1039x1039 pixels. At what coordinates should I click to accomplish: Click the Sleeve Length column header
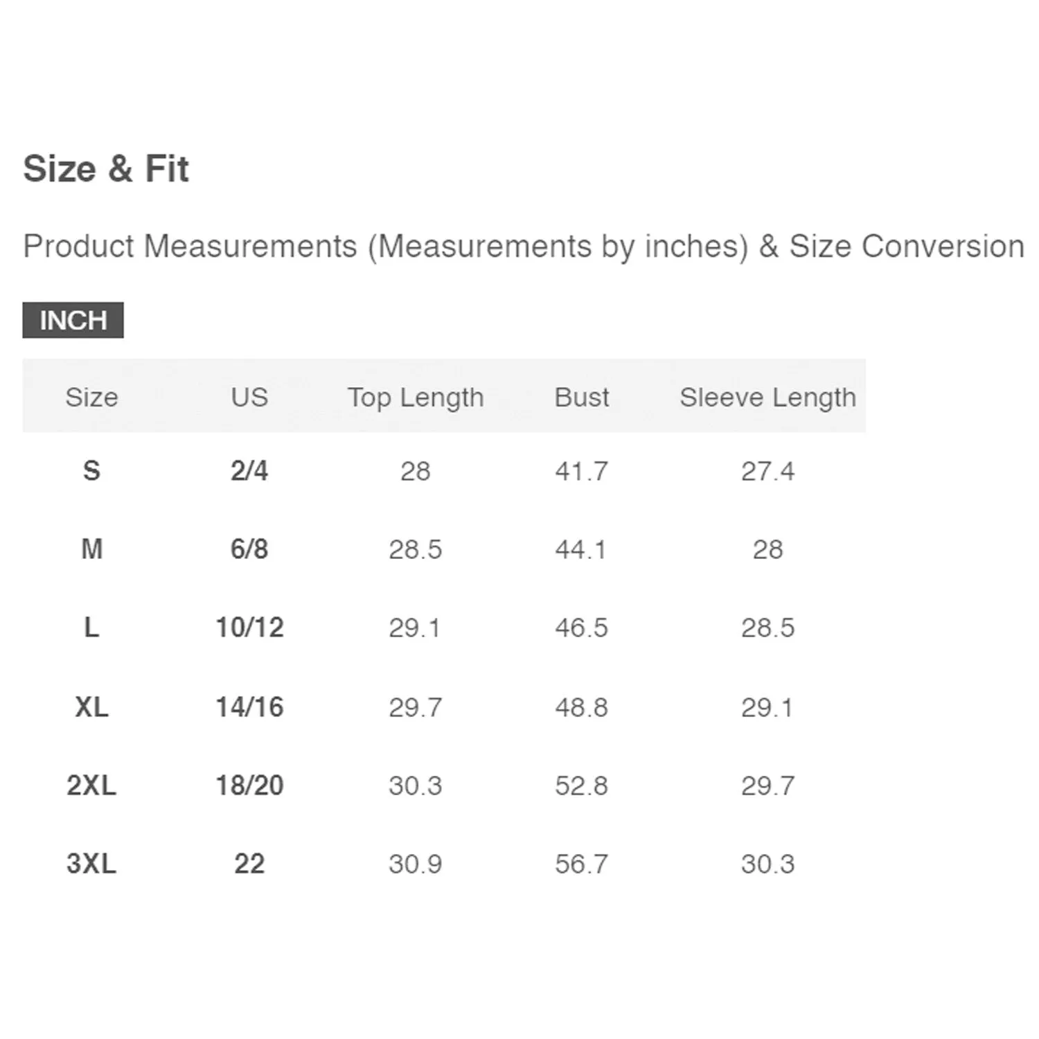pos(767,397)
